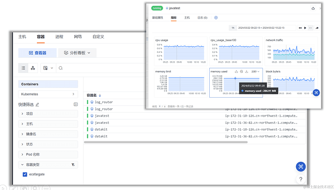The height and width of the screenshot is (190, 335).
Task: Open the 主机 tab in detail panel
Action: (187, 18)
